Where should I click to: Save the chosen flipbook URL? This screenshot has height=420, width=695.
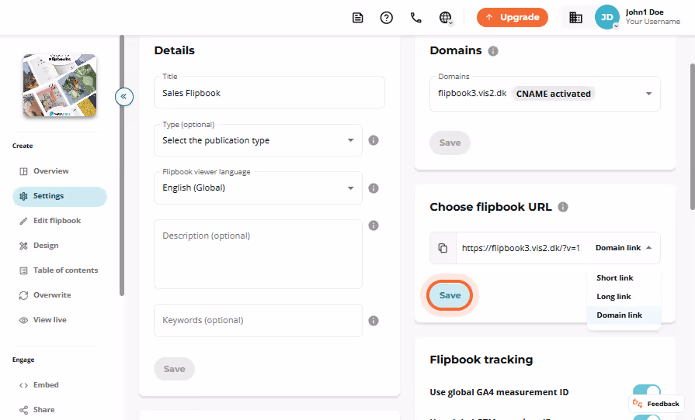(450, 295)
